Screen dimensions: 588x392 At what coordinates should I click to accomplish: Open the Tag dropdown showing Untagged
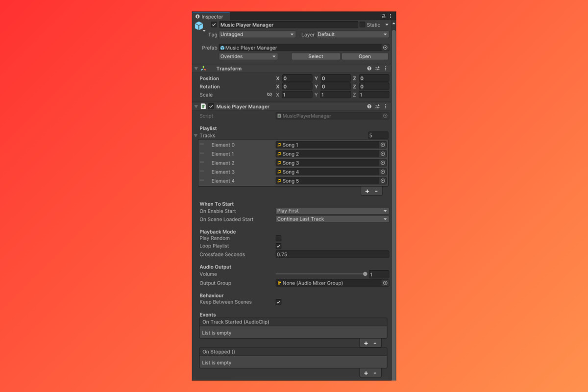(257, 34)
